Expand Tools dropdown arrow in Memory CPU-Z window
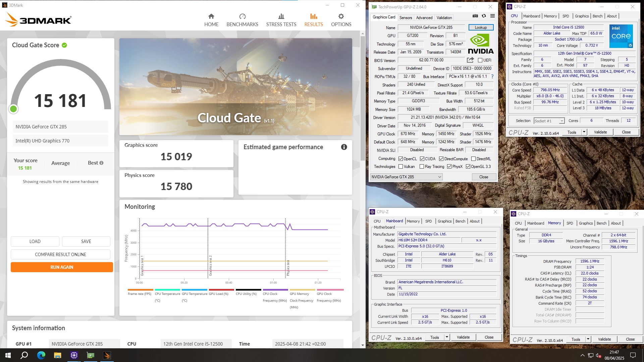The height and width of the screenshot is (362, 644). tap(588, 339)
